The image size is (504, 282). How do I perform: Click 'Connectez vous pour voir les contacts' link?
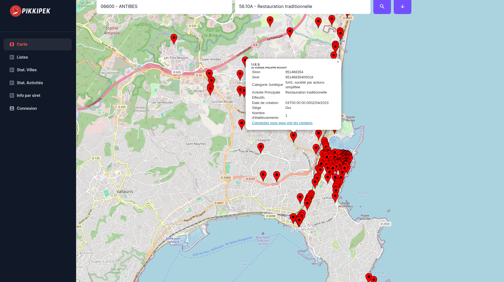282,123
